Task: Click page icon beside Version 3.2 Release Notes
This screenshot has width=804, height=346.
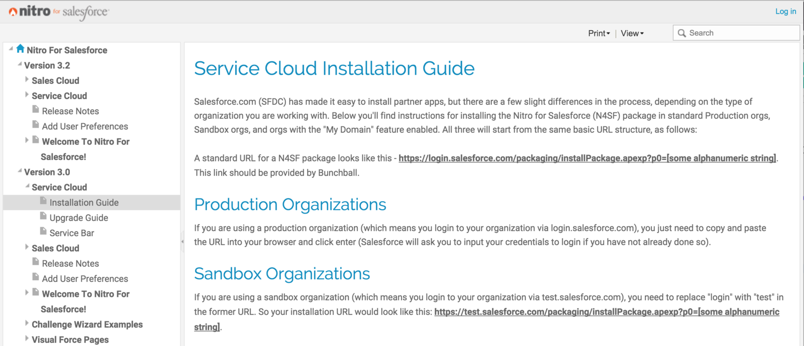Action: pos(36,109)
